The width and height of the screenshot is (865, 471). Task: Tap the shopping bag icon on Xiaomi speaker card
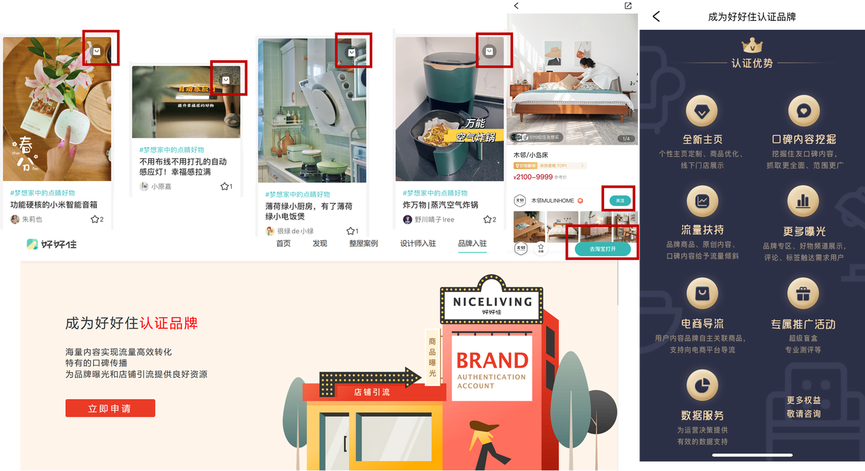coord(97,51)
